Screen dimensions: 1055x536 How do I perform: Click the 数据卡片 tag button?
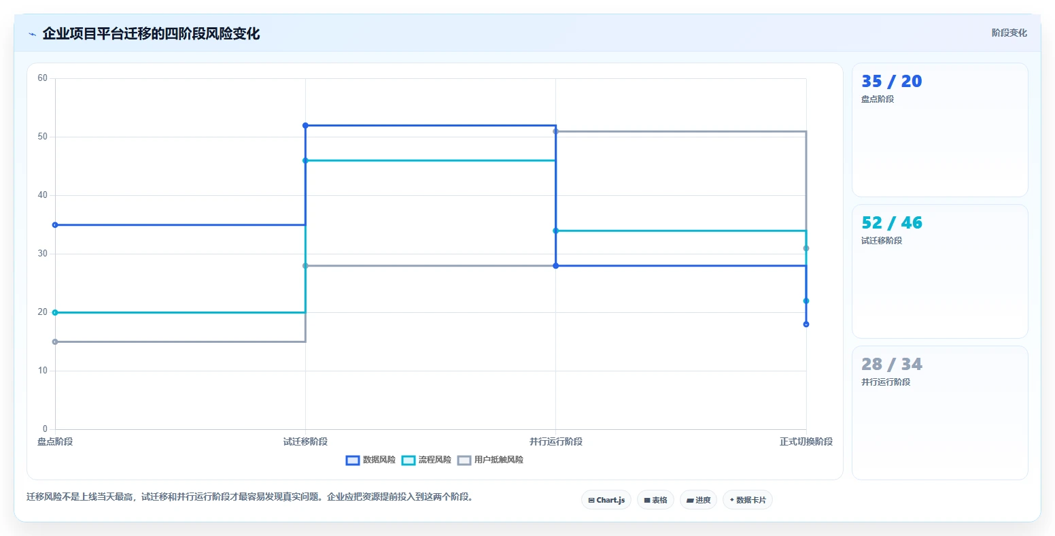coord(748,500)
